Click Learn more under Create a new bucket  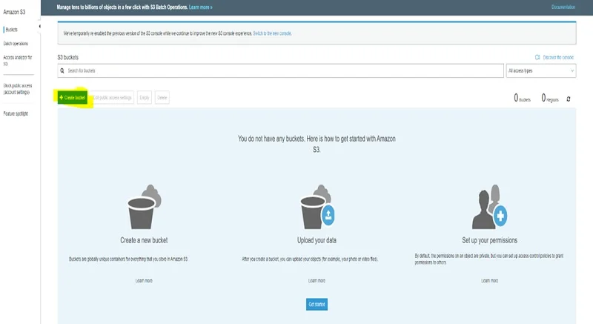coord(144,280)
